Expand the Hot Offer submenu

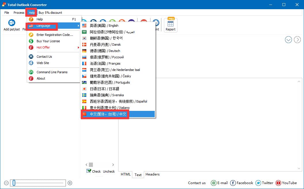click(54, 47)
